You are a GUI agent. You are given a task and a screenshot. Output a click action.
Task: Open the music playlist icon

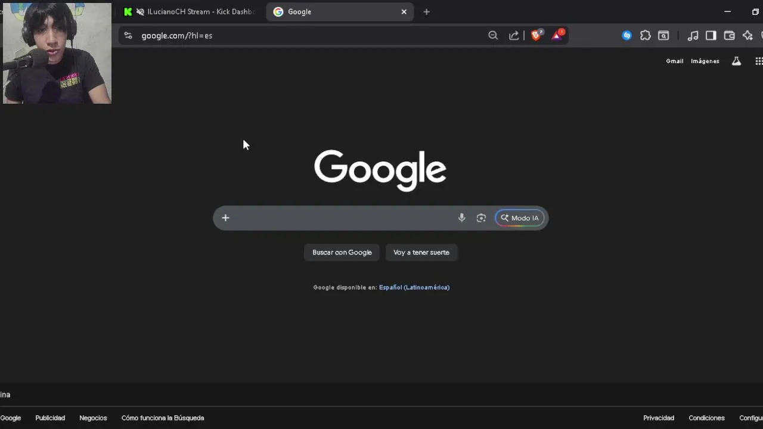[x=693, y=36]
